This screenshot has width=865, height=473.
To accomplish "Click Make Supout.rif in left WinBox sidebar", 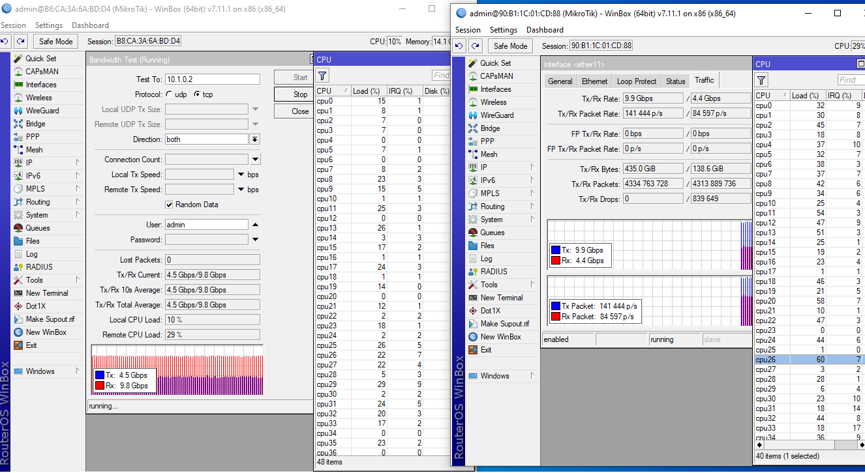I will (x=50, y=319).
